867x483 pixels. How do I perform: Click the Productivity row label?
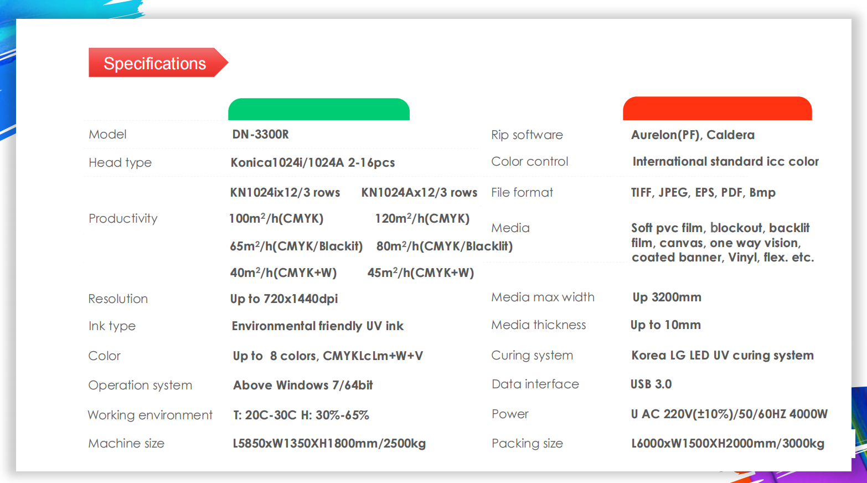123,219
